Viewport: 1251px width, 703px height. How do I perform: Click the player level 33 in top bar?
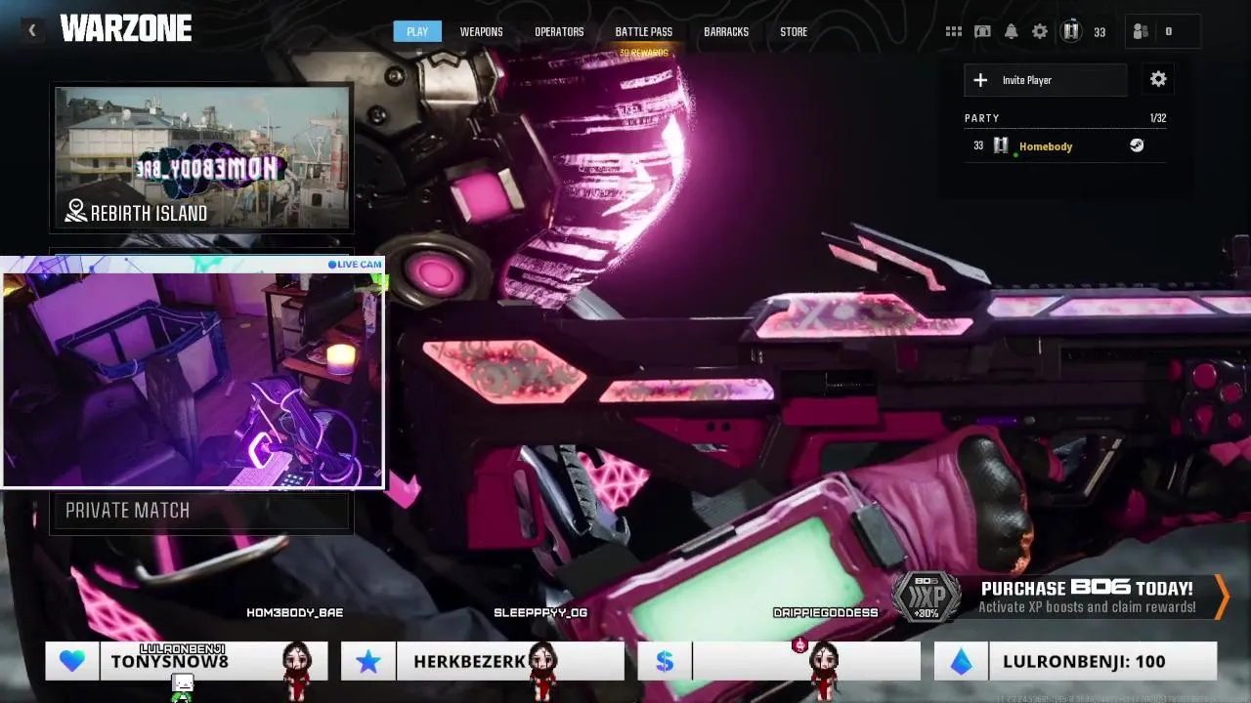[1100, 32]
